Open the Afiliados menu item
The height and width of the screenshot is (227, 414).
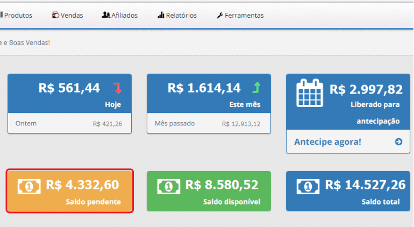click(119, 15)
